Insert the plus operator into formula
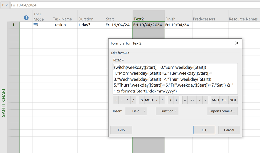Image resolution: width=260 pixels, height=153 pixels. tap(116, 100)
